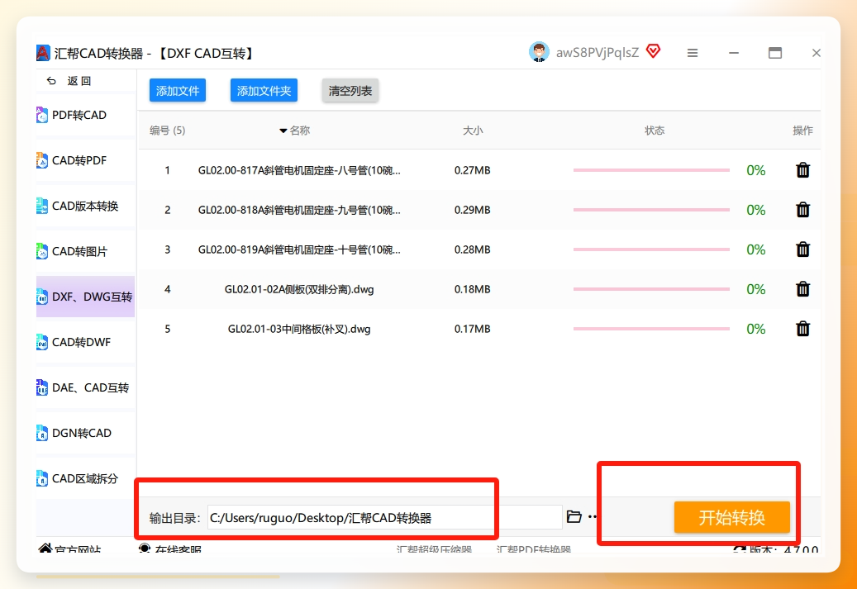Viewport: 857px width, 589px height.
Task: Open the folder browse icon beside output path
Action: coord(574,517)
